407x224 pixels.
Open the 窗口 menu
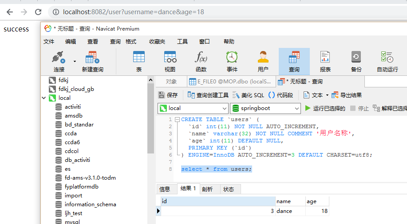pos(204,42)
